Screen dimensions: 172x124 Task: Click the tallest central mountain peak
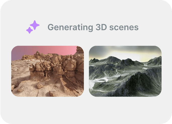pos(111,60)
